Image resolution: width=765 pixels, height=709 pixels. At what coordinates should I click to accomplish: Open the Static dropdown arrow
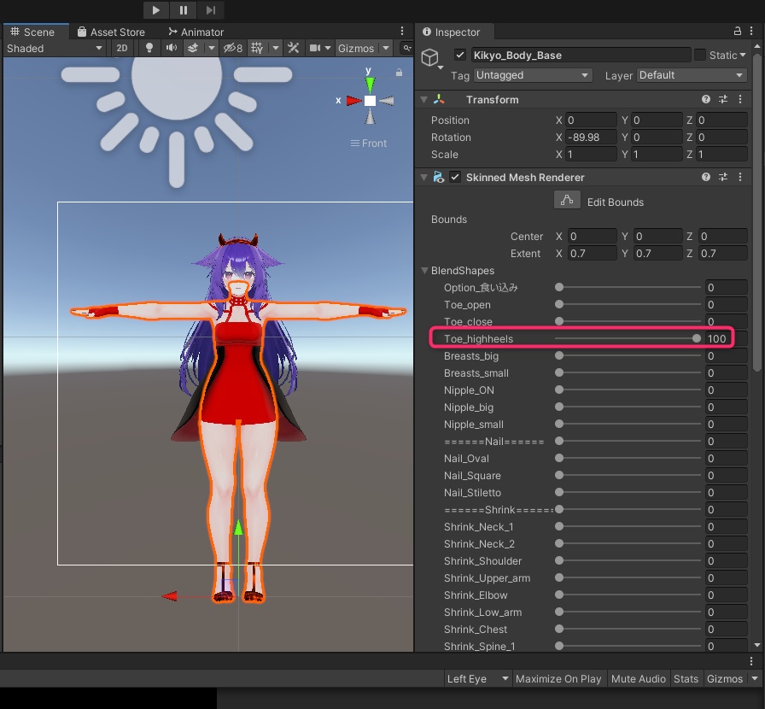pyautogui.click(x=743, y=56)
